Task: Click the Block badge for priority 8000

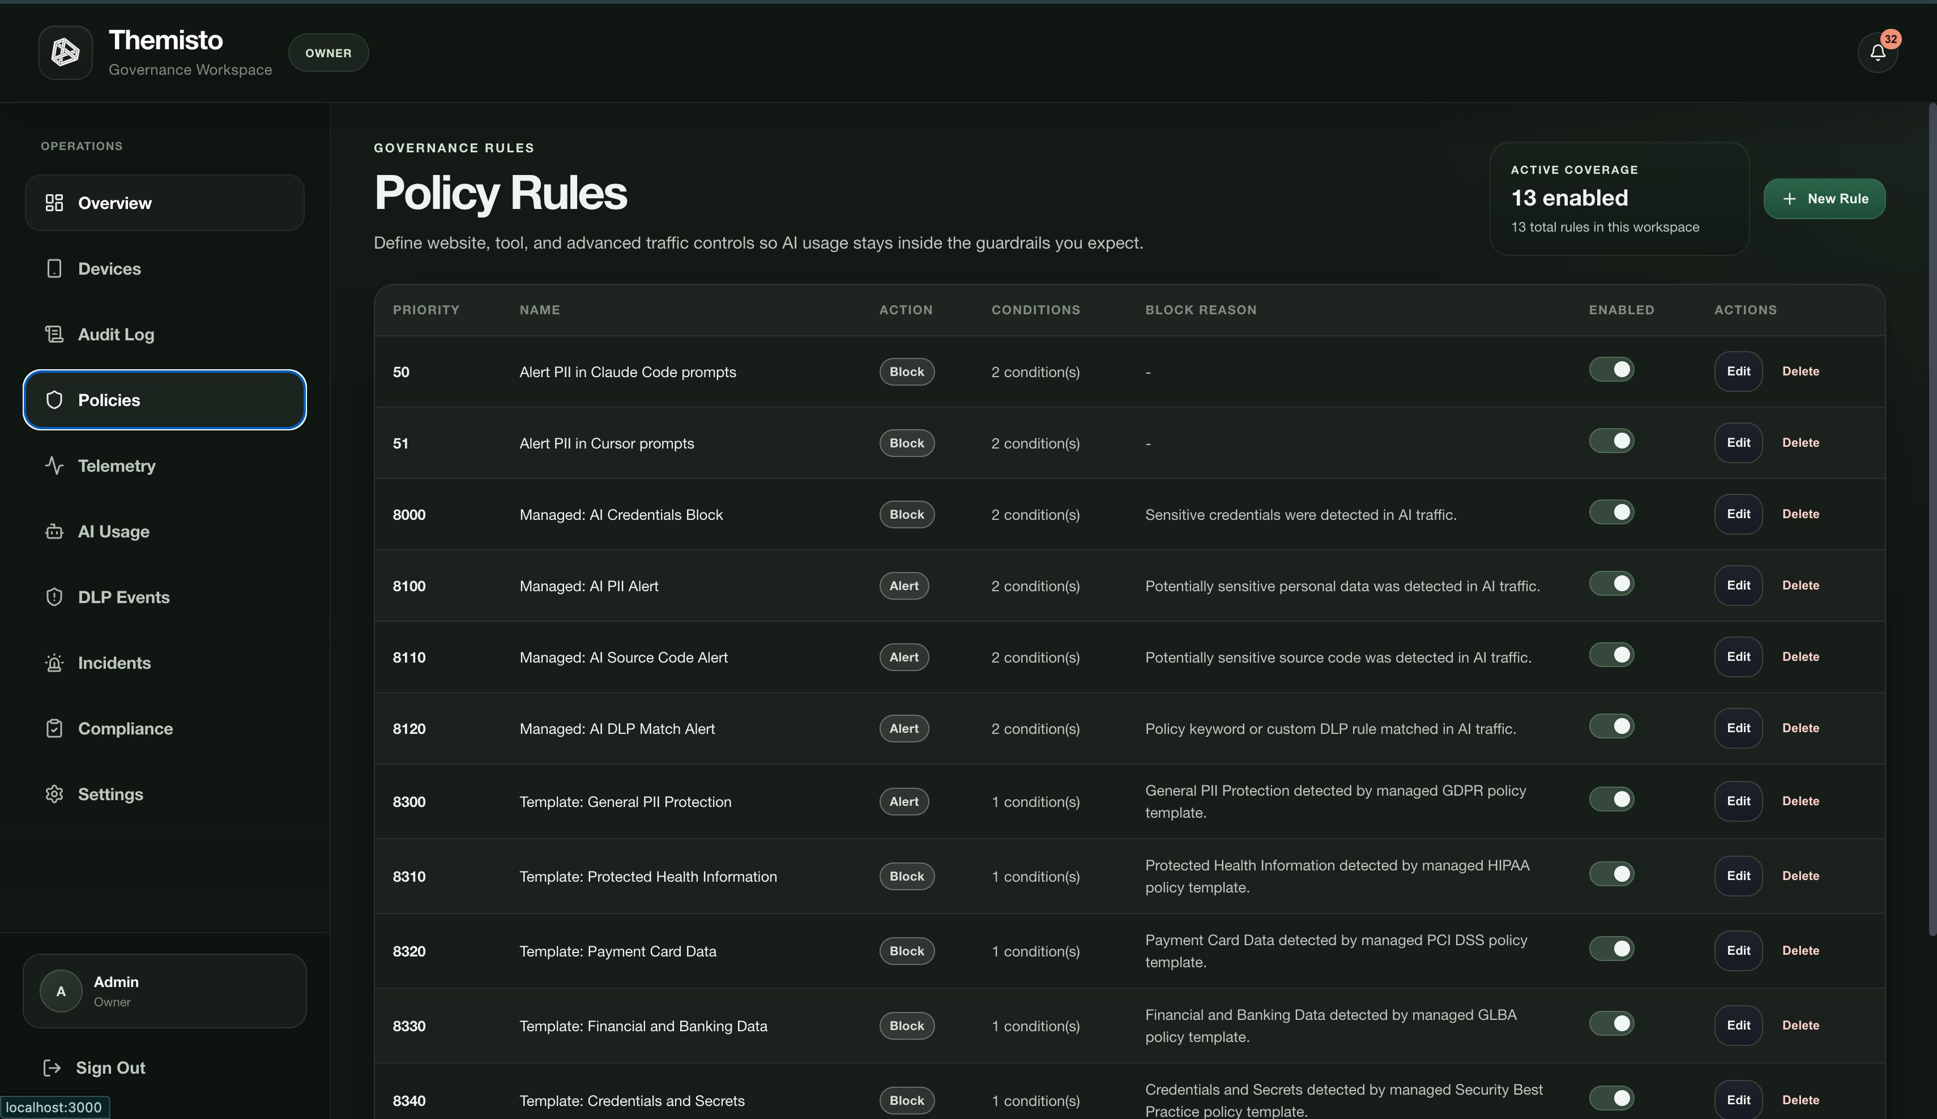Action: (906, 514)
